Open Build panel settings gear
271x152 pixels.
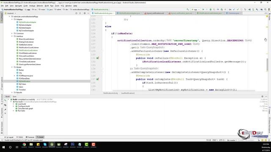(x=263, y=97)
